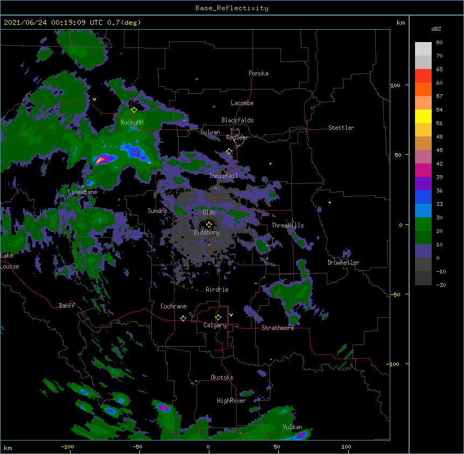
Task: Click the 100 km tick label on the right axis
Action: click(x=395, y=85)
